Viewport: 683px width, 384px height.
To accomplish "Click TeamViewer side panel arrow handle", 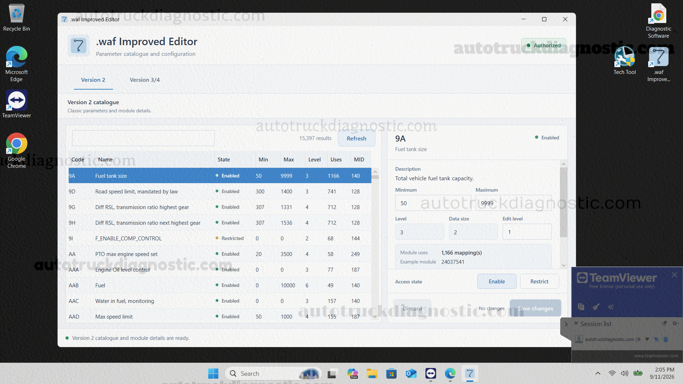I will point(566,324).
